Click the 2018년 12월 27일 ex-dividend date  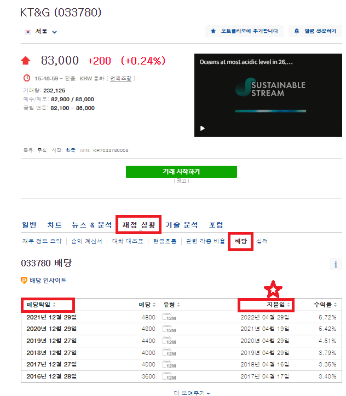51,353
